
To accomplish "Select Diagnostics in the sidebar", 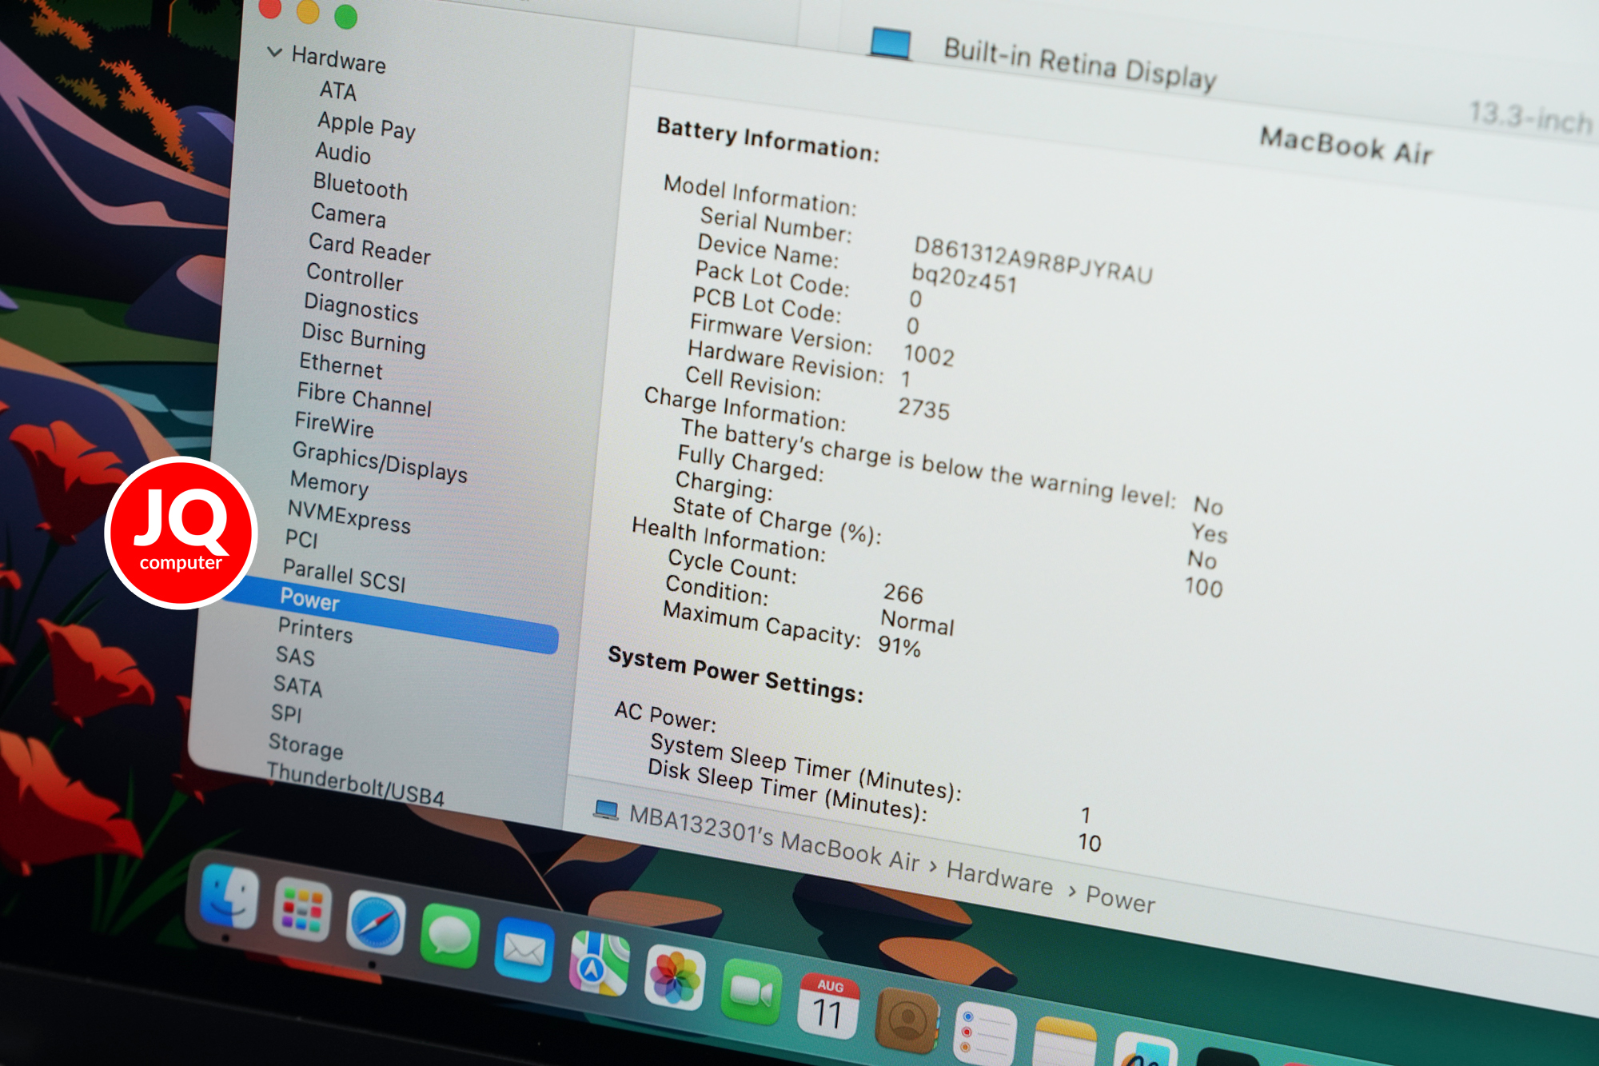I will point(361,309).
